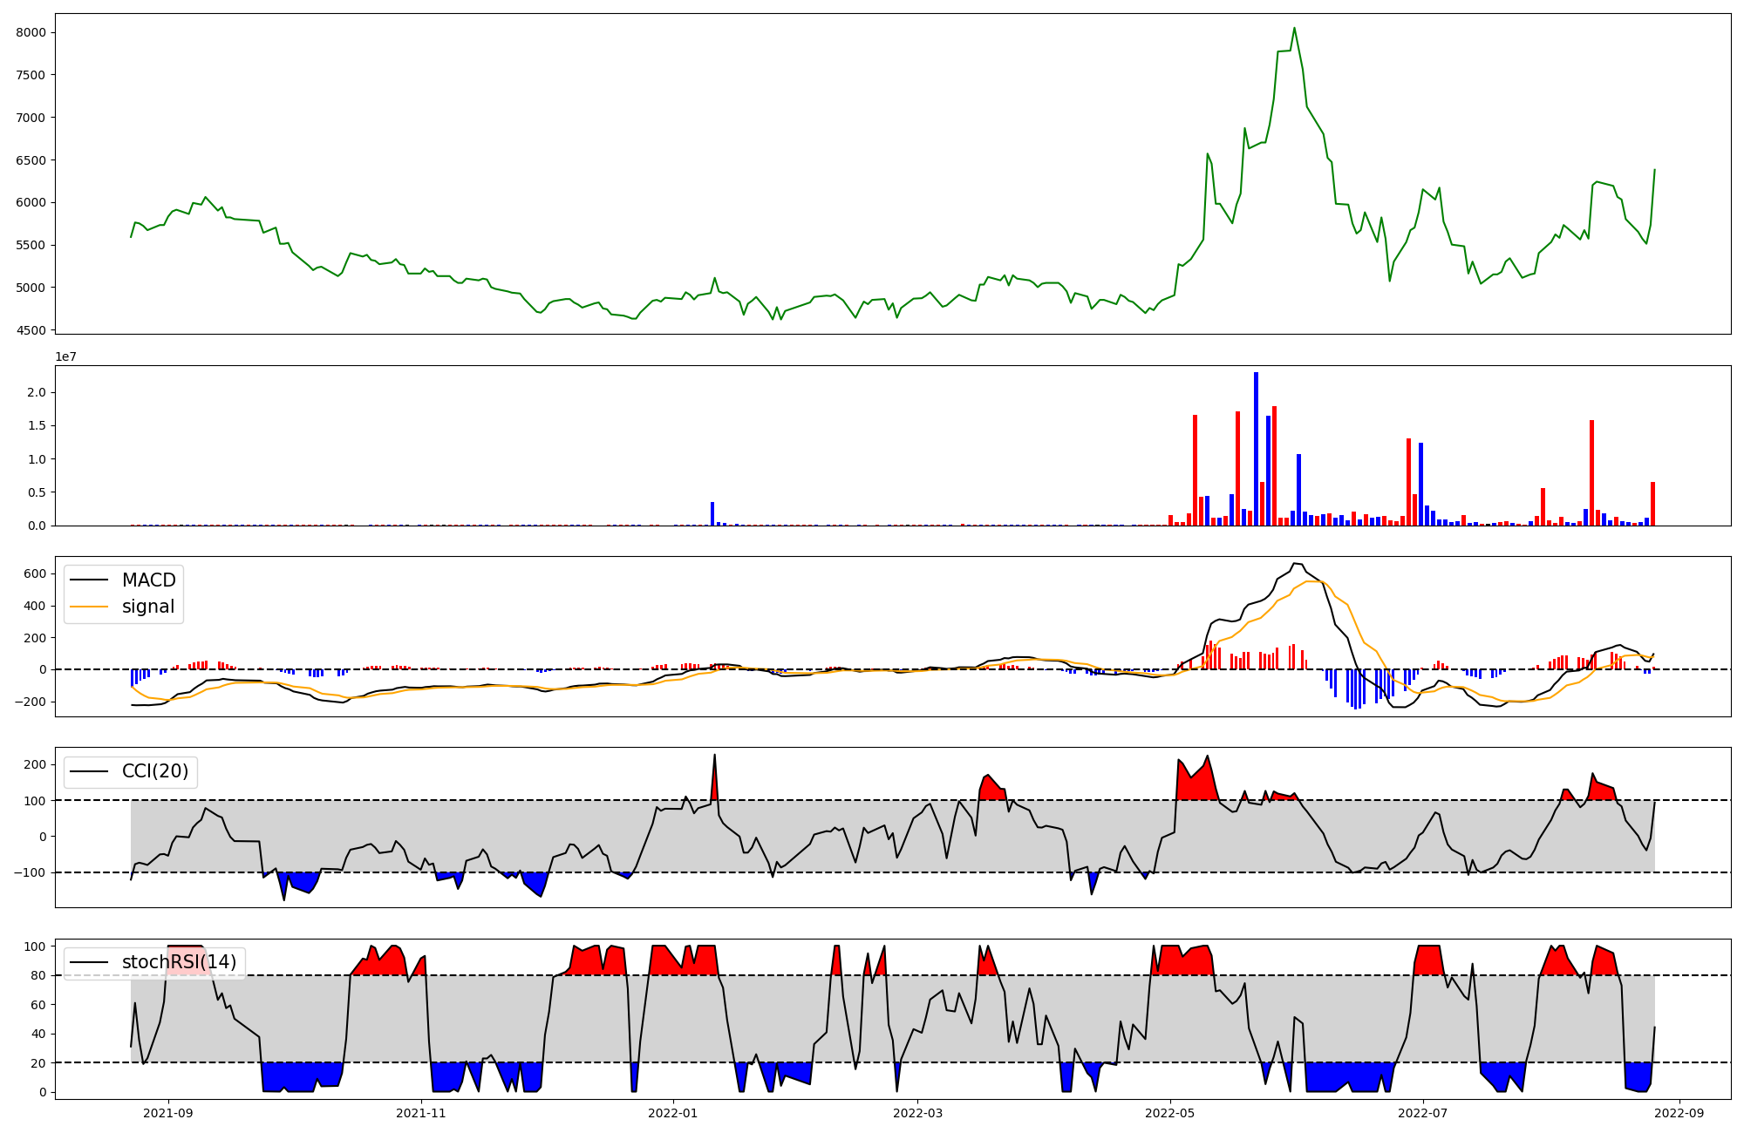Screen dimensions: 1744x1133
Task: Click the 600 tick on MACD axis
Action: click(x=35, y=573)
